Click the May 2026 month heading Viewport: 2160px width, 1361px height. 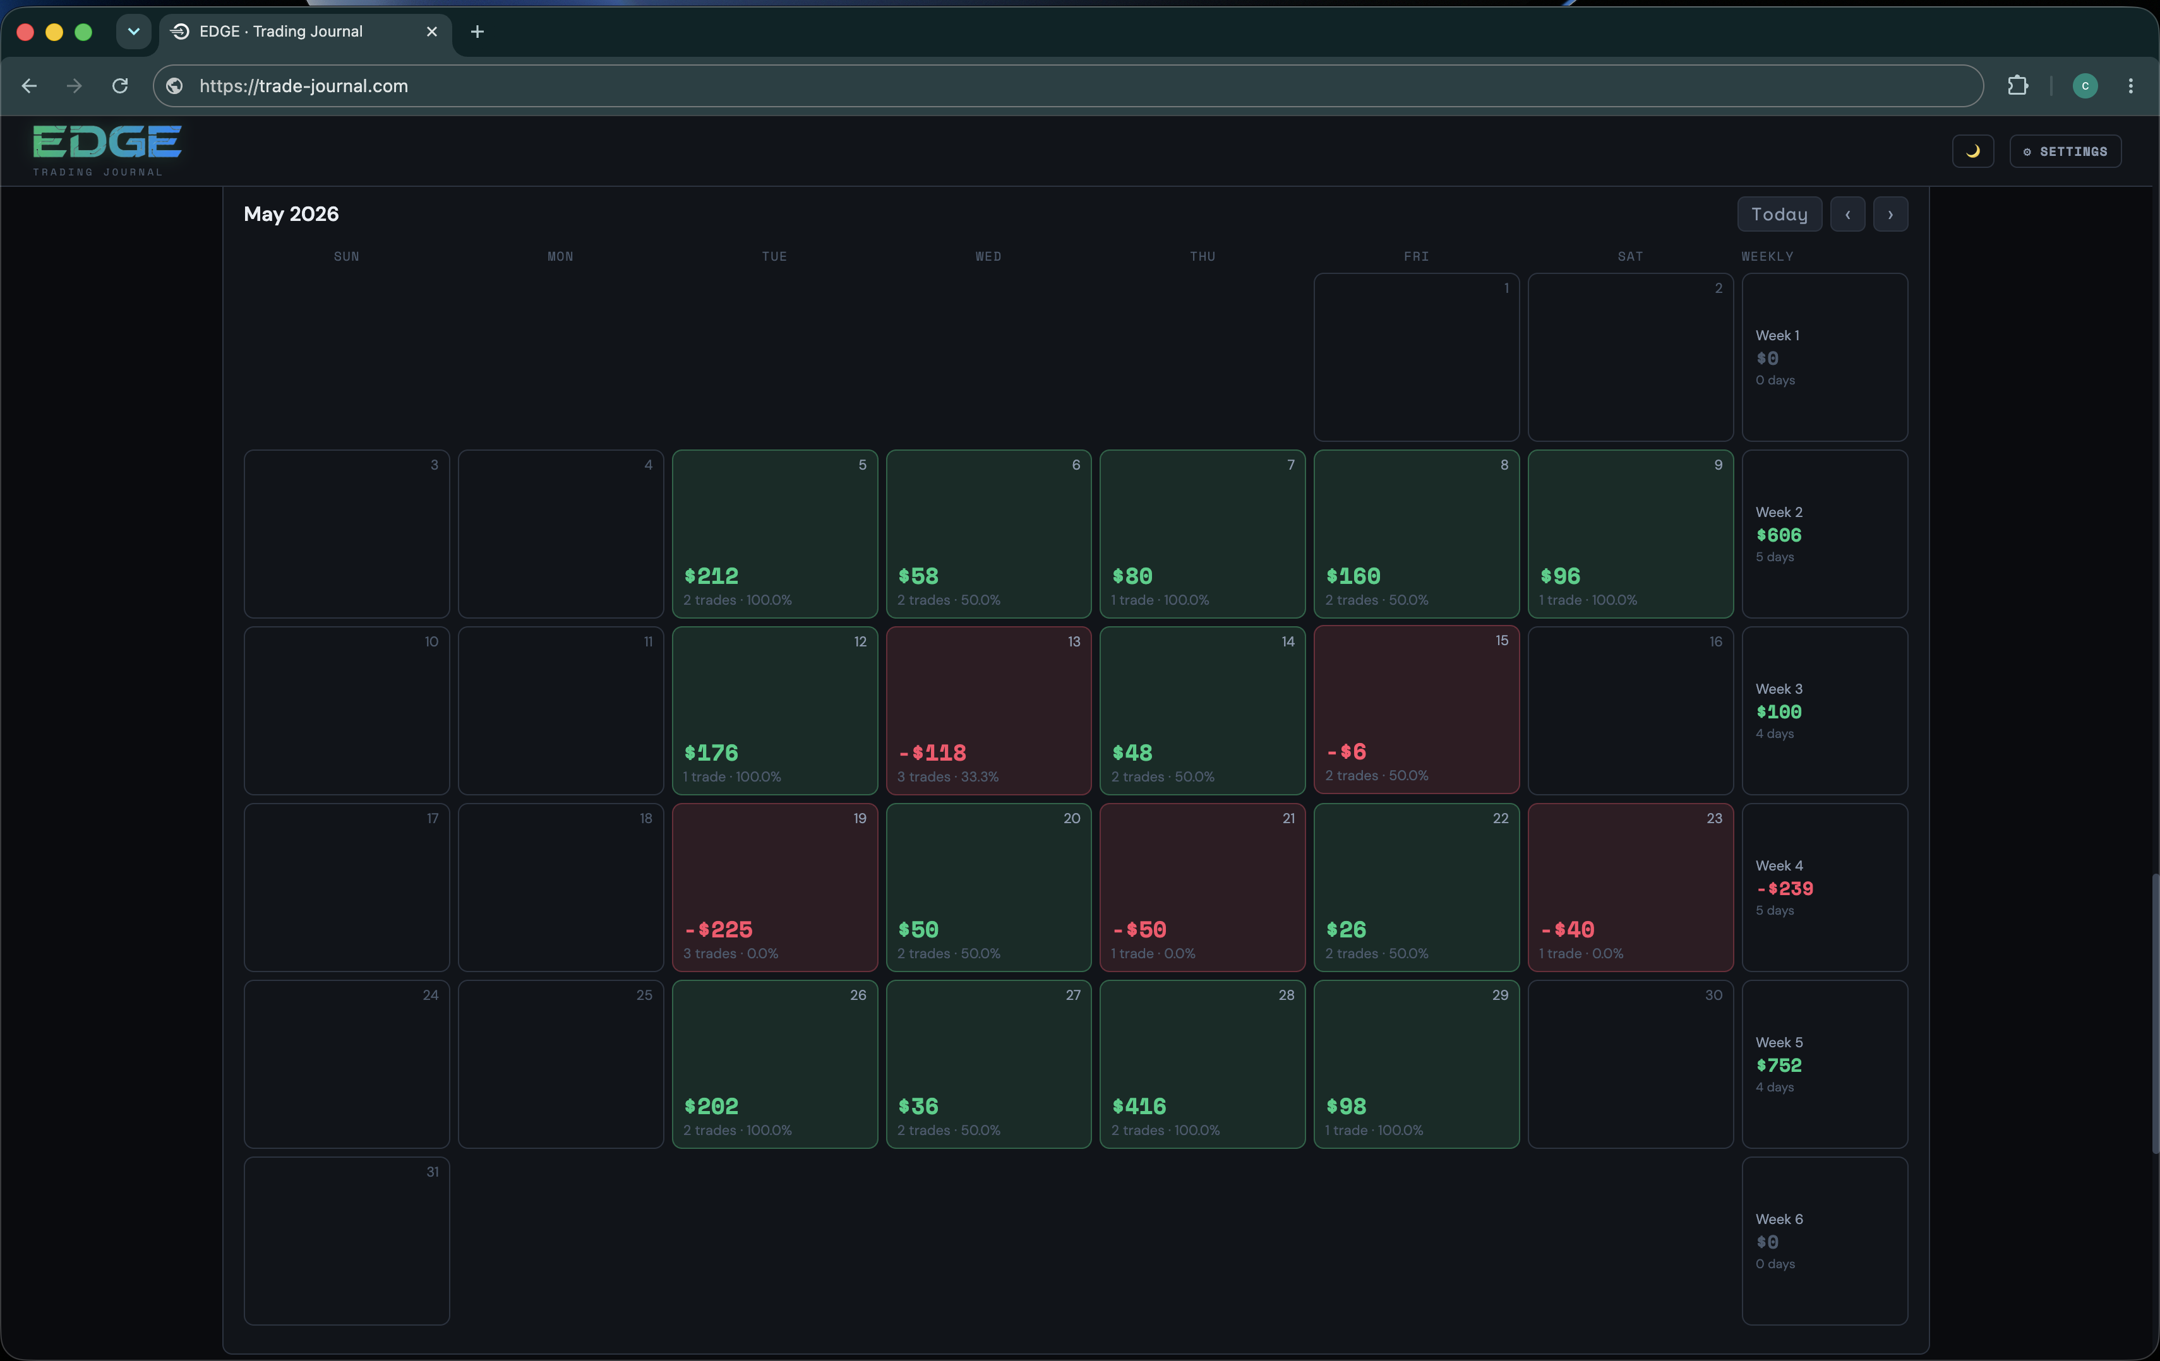[x=291, y=214]
